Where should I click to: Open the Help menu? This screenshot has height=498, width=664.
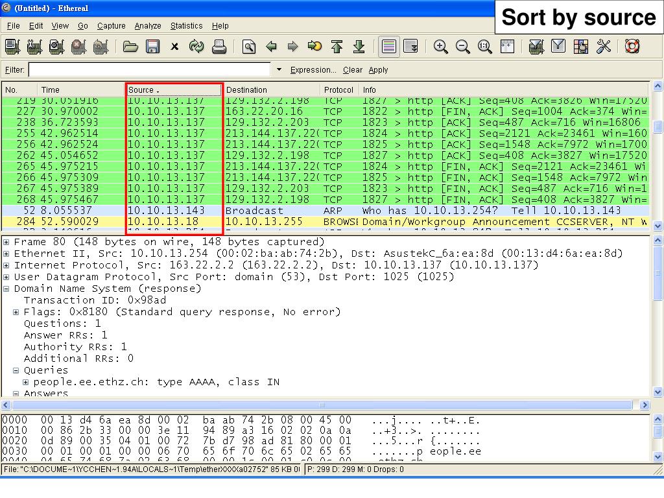click(220, 26)
